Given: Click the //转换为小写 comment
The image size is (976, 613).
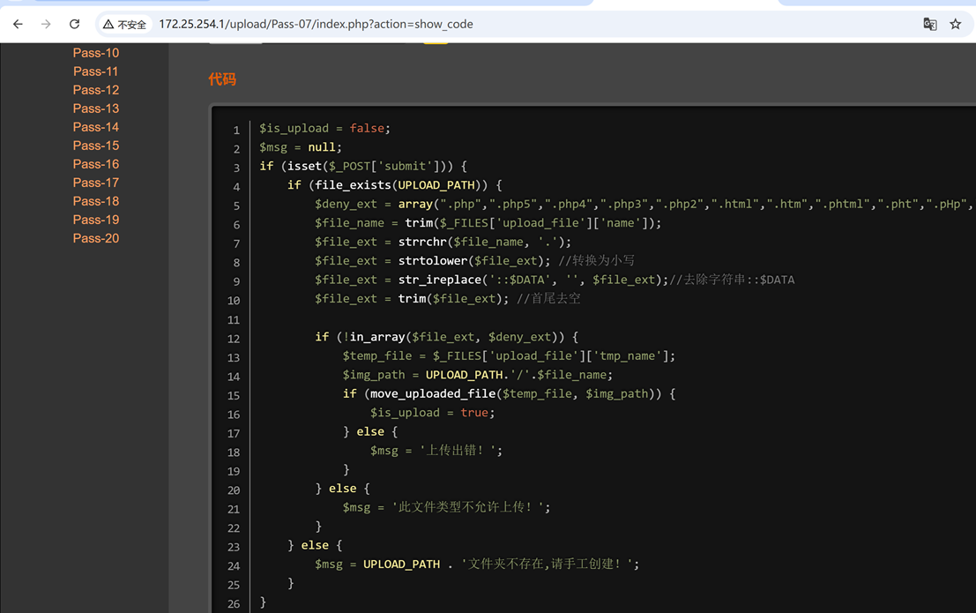Looking at the screenshot, I should tap(596, 261).
